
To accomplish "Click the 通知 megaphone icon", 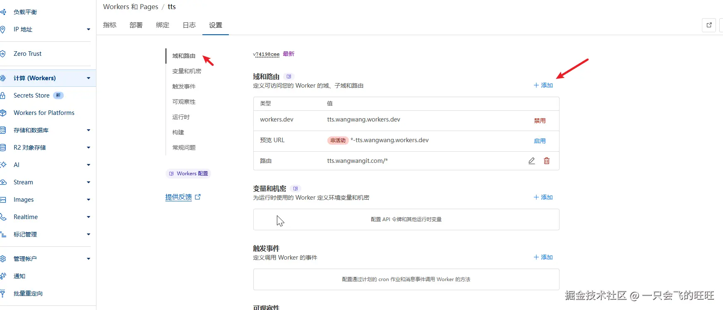I will click(2, 276).
